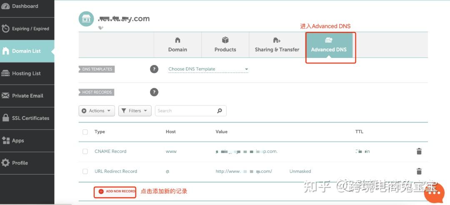
Task: Check the CNAME Record row checkbox
Action: click(85, 152)
